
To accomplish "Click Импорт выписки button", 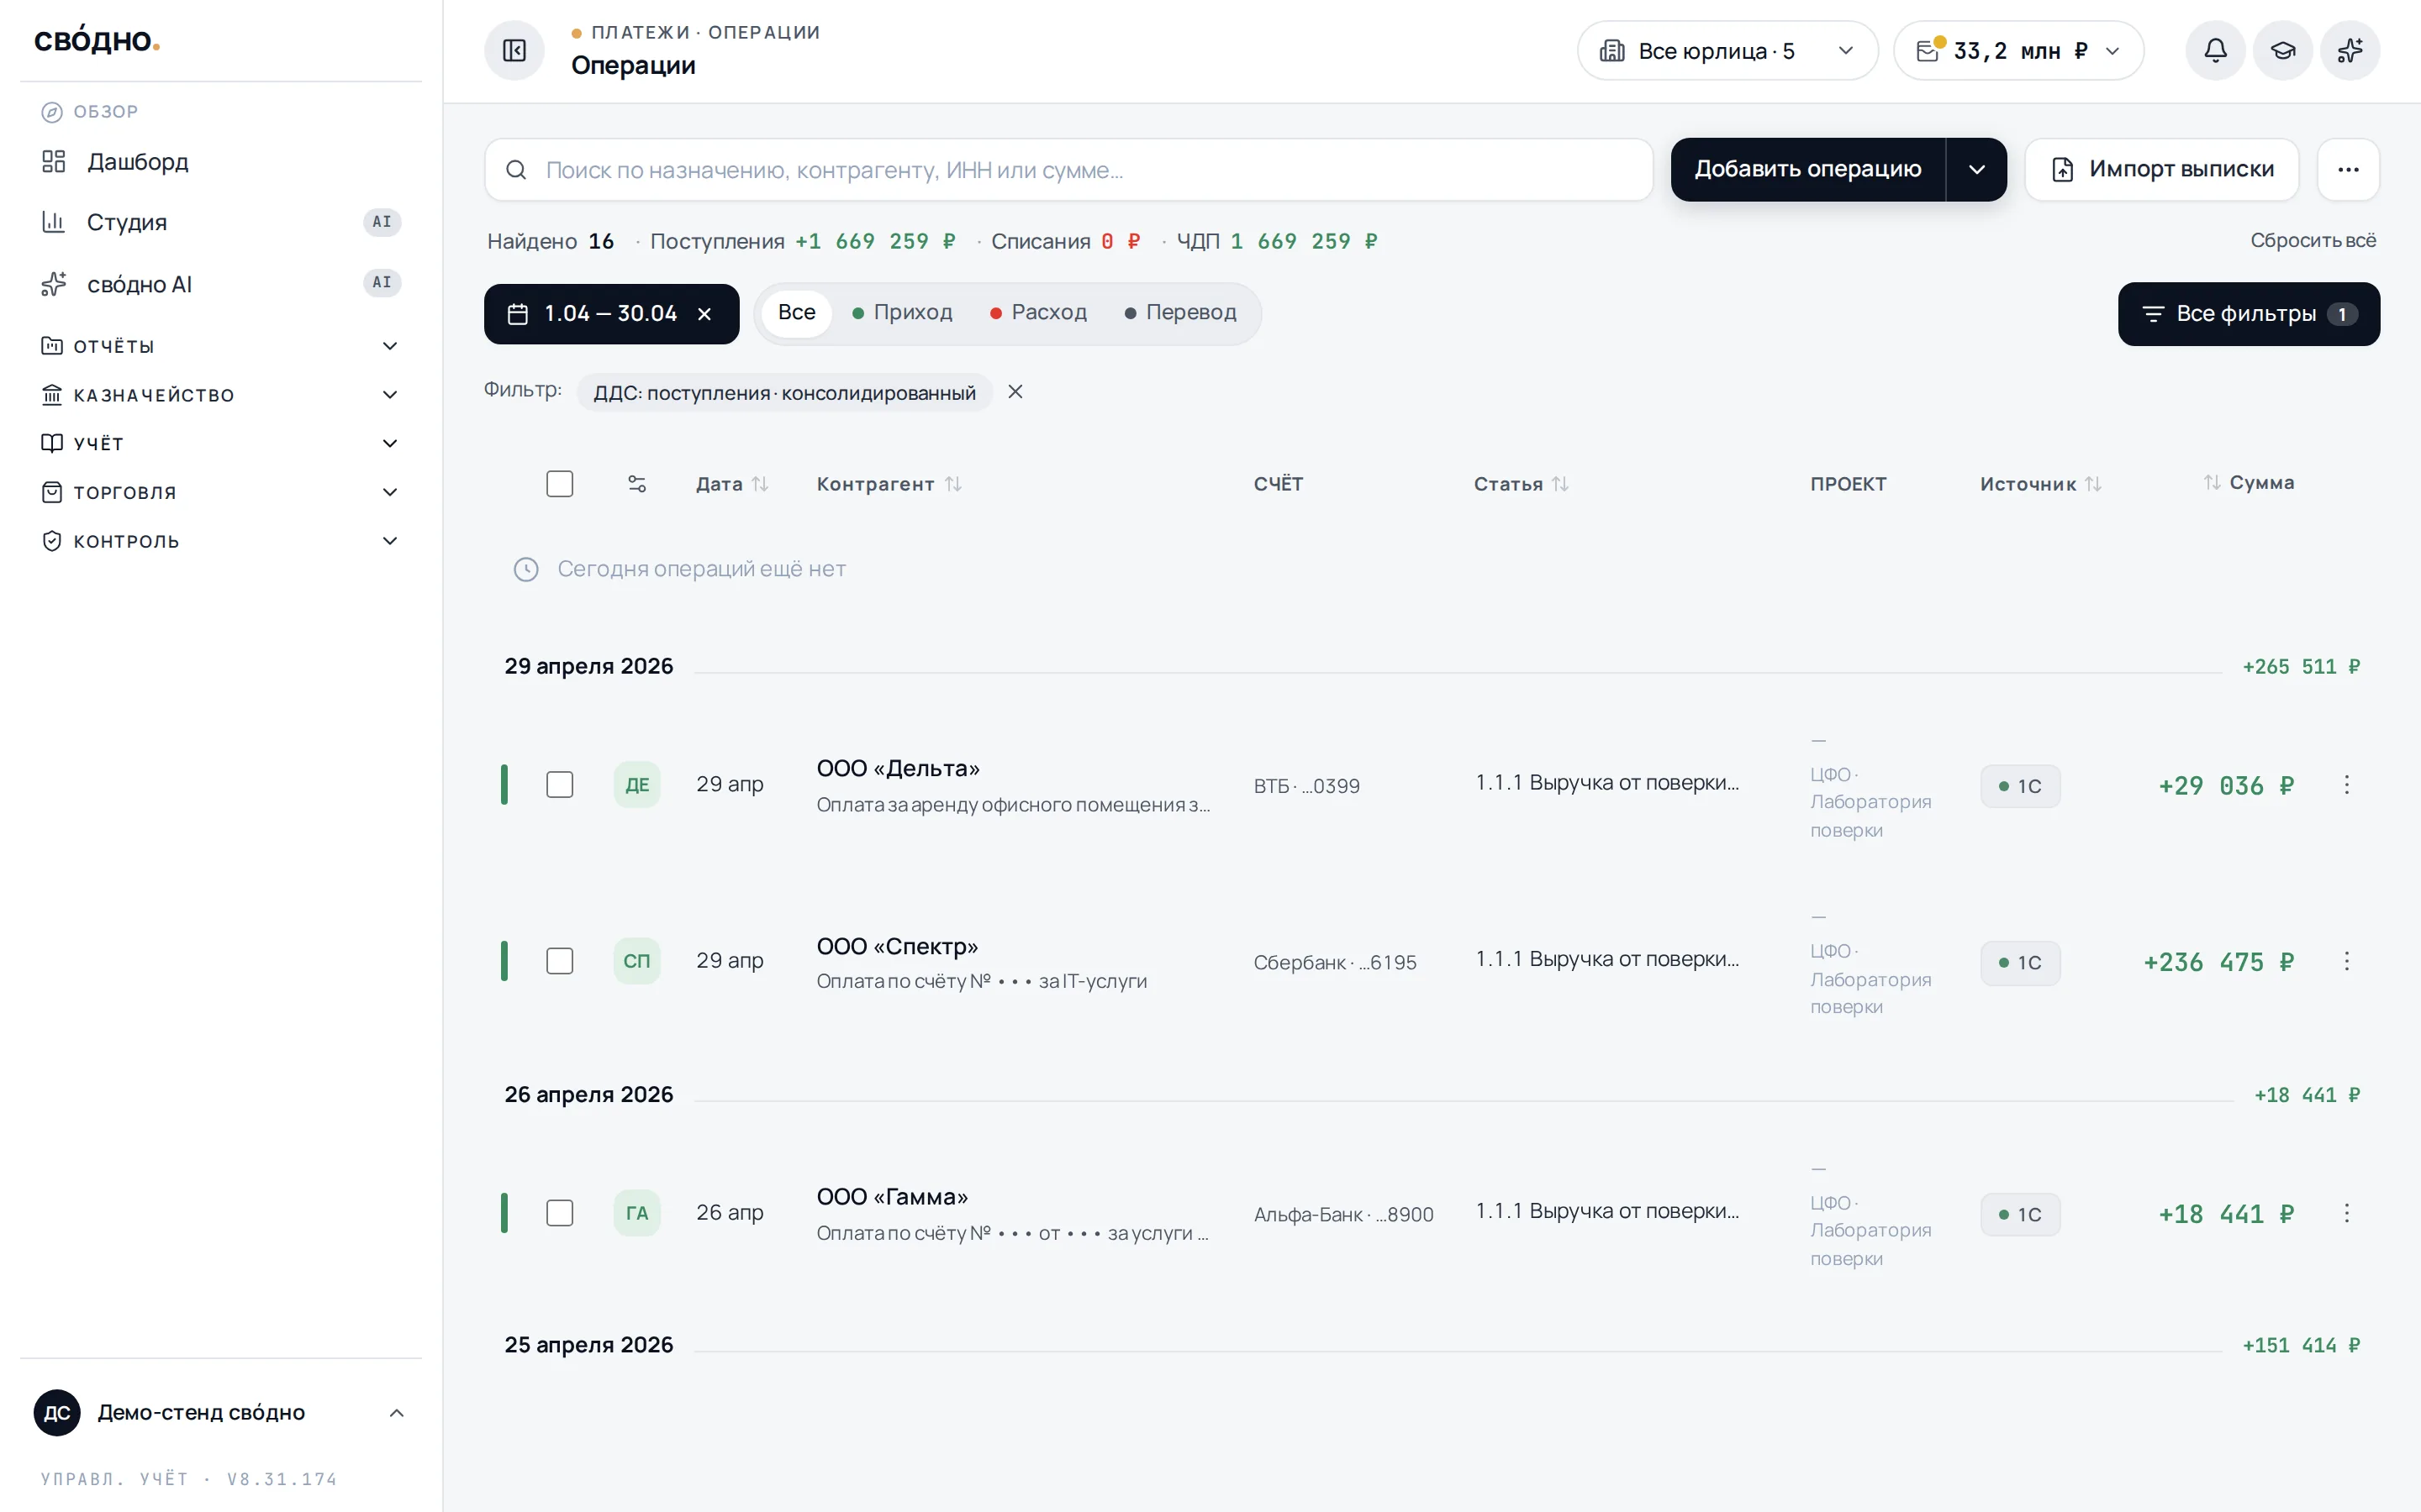I will (x=2161, y=170).
